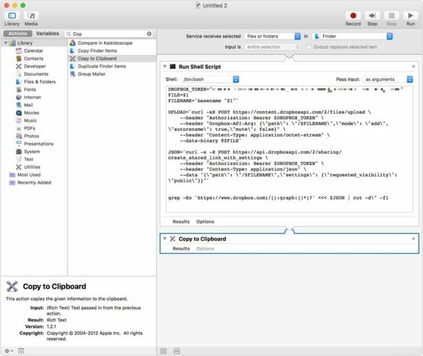
Task: Open the Shell /bin/bash dropdown
Action: point(210,80)
